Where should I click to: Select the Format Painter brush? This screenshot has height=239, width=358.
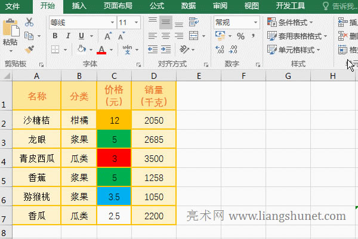click(x=30, y=50)
